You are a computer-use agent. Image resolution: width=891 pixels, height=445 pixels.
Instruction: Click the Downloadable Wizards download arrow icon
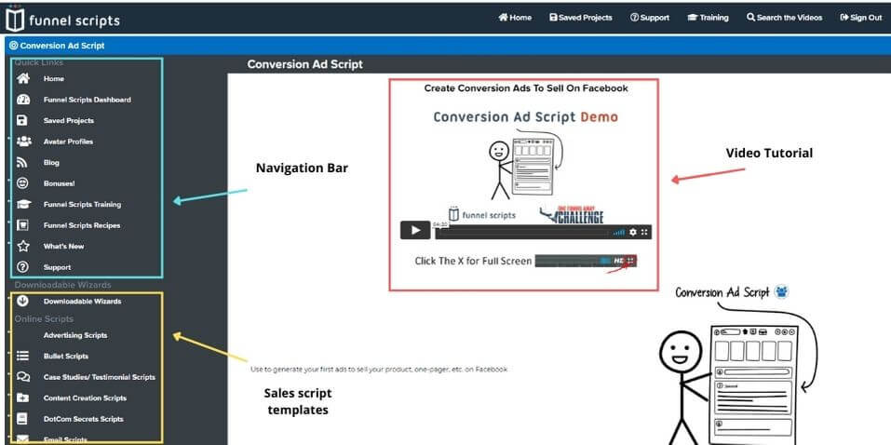click(22, 302)
